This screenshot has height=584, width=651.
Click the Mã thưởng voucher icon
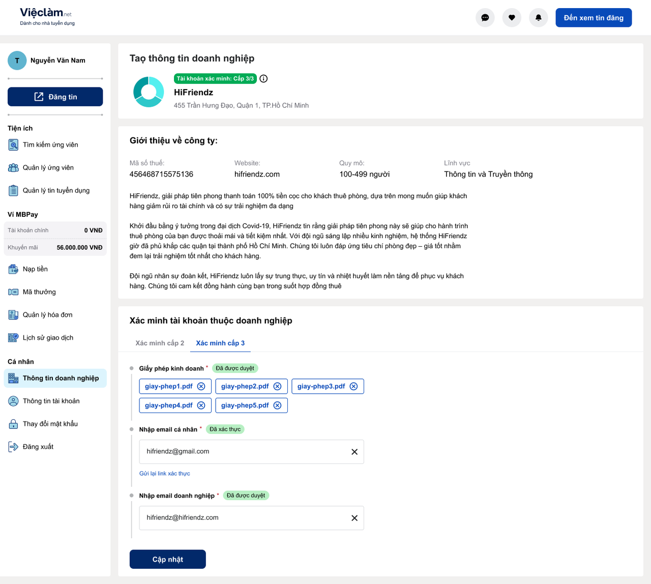(13, 292)
